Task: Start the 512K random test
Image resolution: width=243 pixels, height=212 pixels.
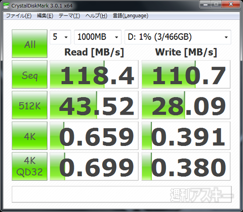Action: [x=29, y=105]
